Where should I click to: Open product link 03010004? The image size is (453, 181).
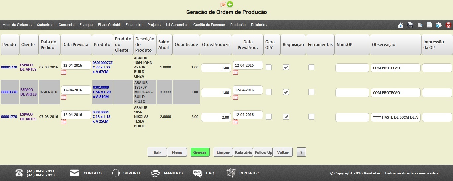(102, 117)
